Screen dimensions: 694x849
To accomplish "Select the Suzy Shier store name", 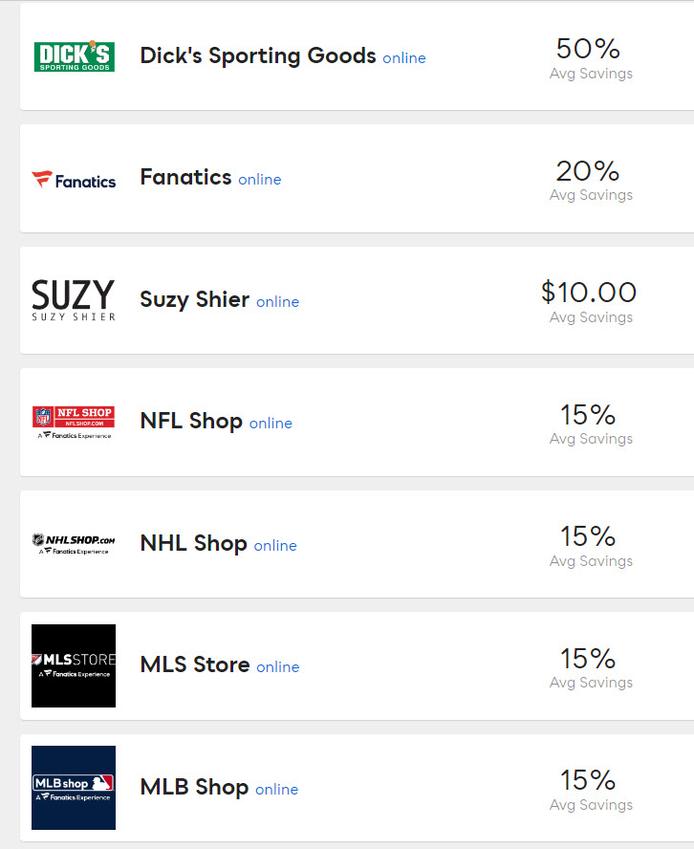I will (194, 299).
